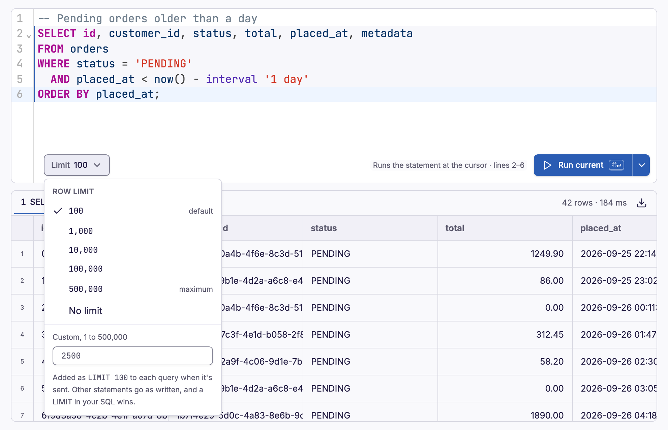This screenshot has height=430, width=668.
Task: Click the interval '1 day' expression
Action: point(257,79)
